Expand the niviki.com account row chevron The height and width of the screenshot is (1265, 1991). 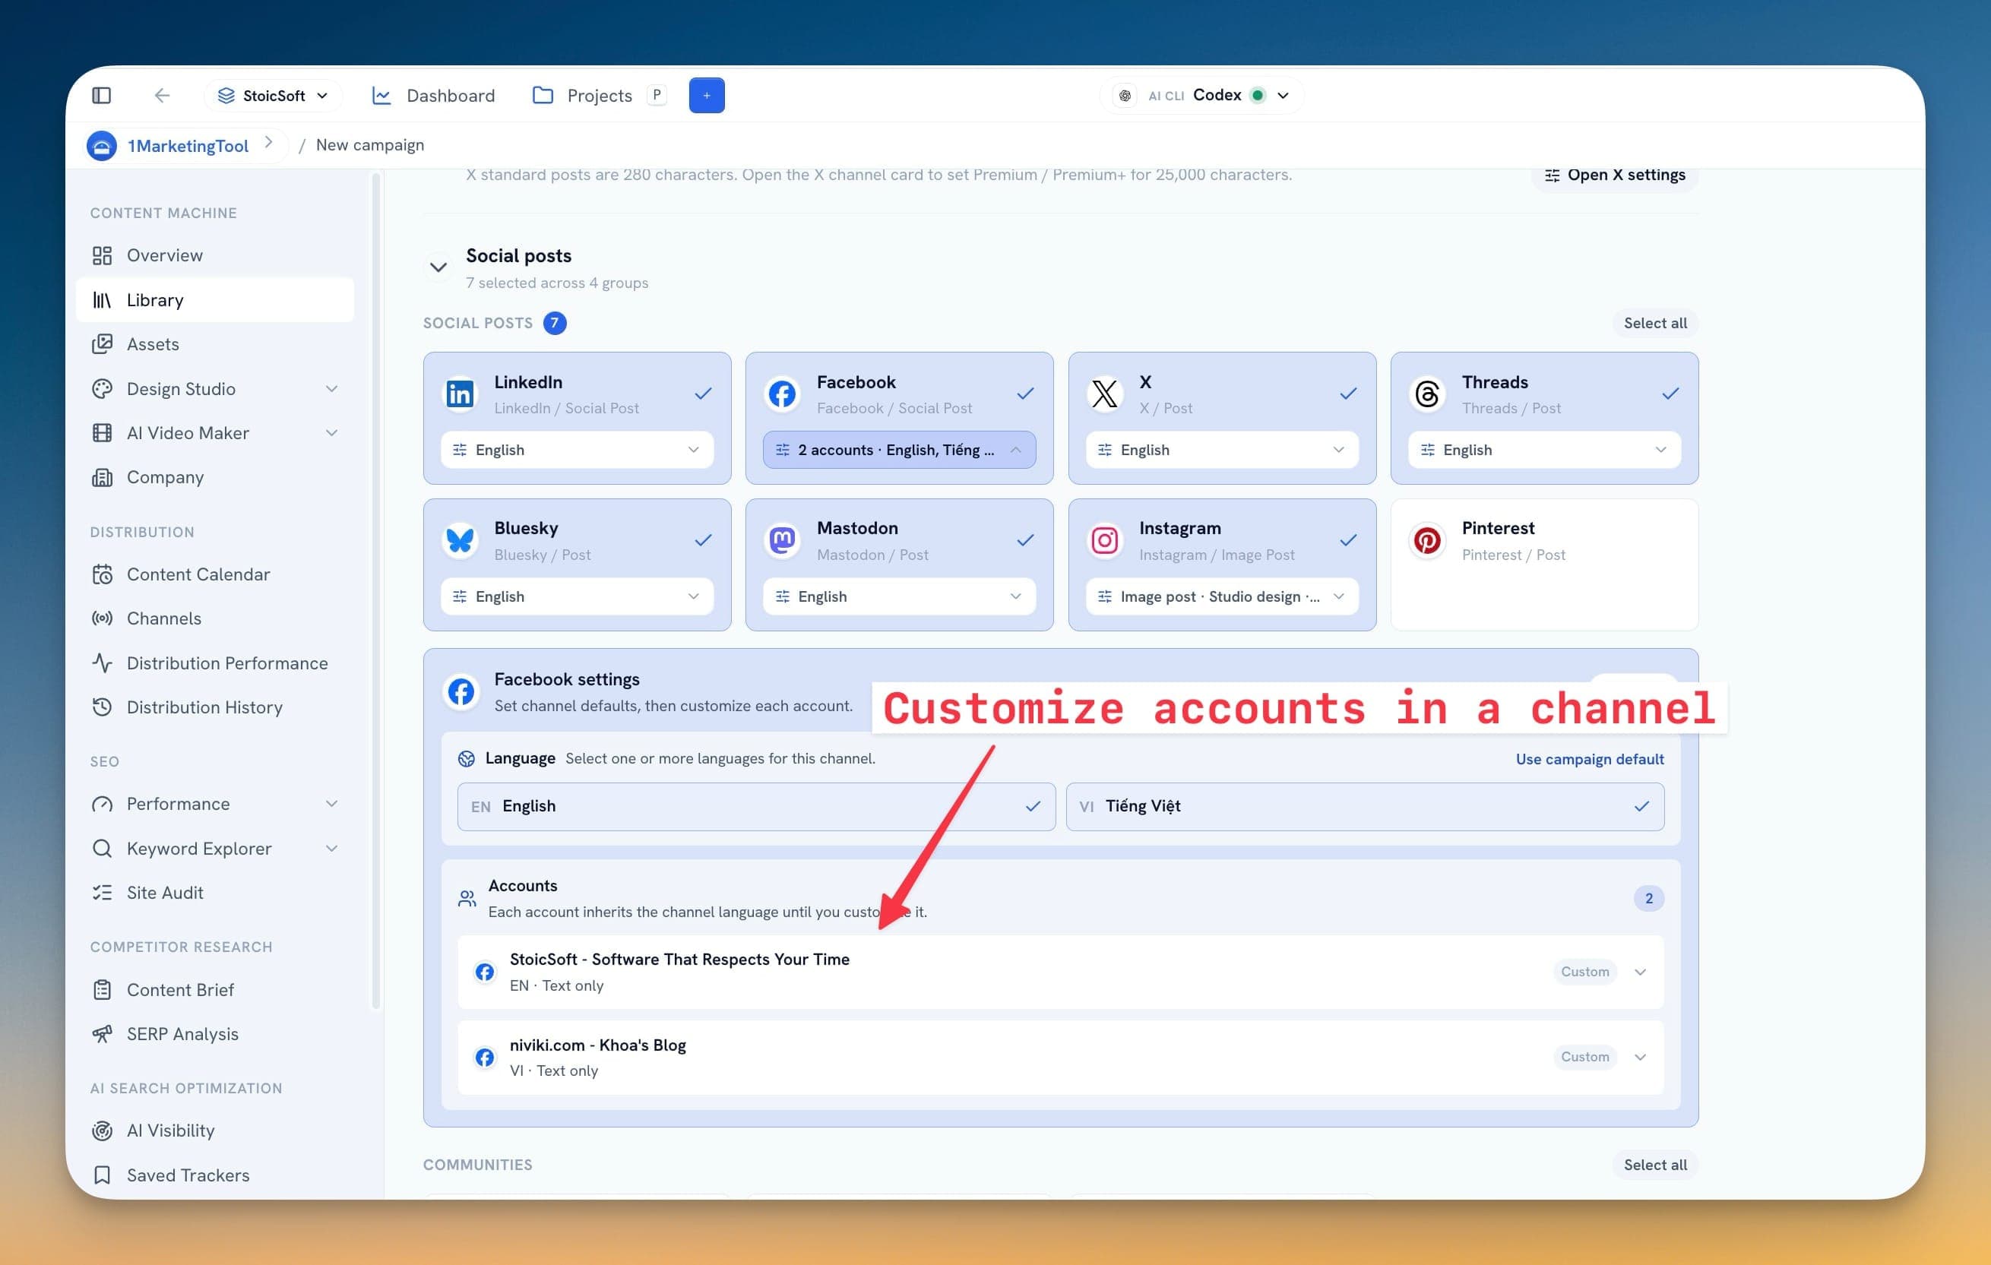[1641, 1057]
